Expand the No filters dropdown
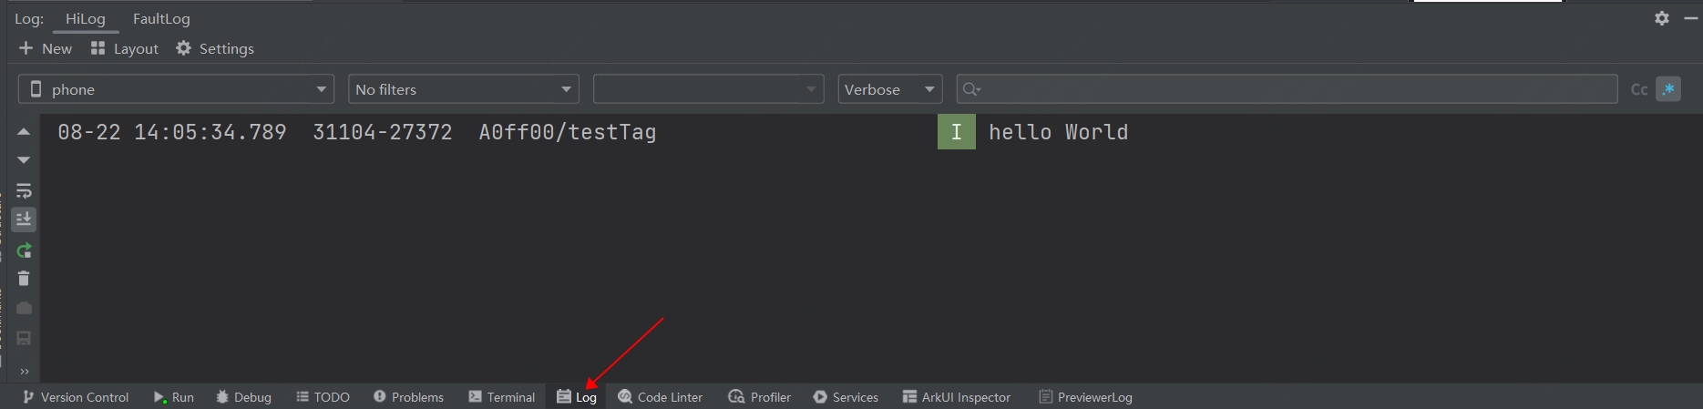1703x409 pixels. click(463, 89)
